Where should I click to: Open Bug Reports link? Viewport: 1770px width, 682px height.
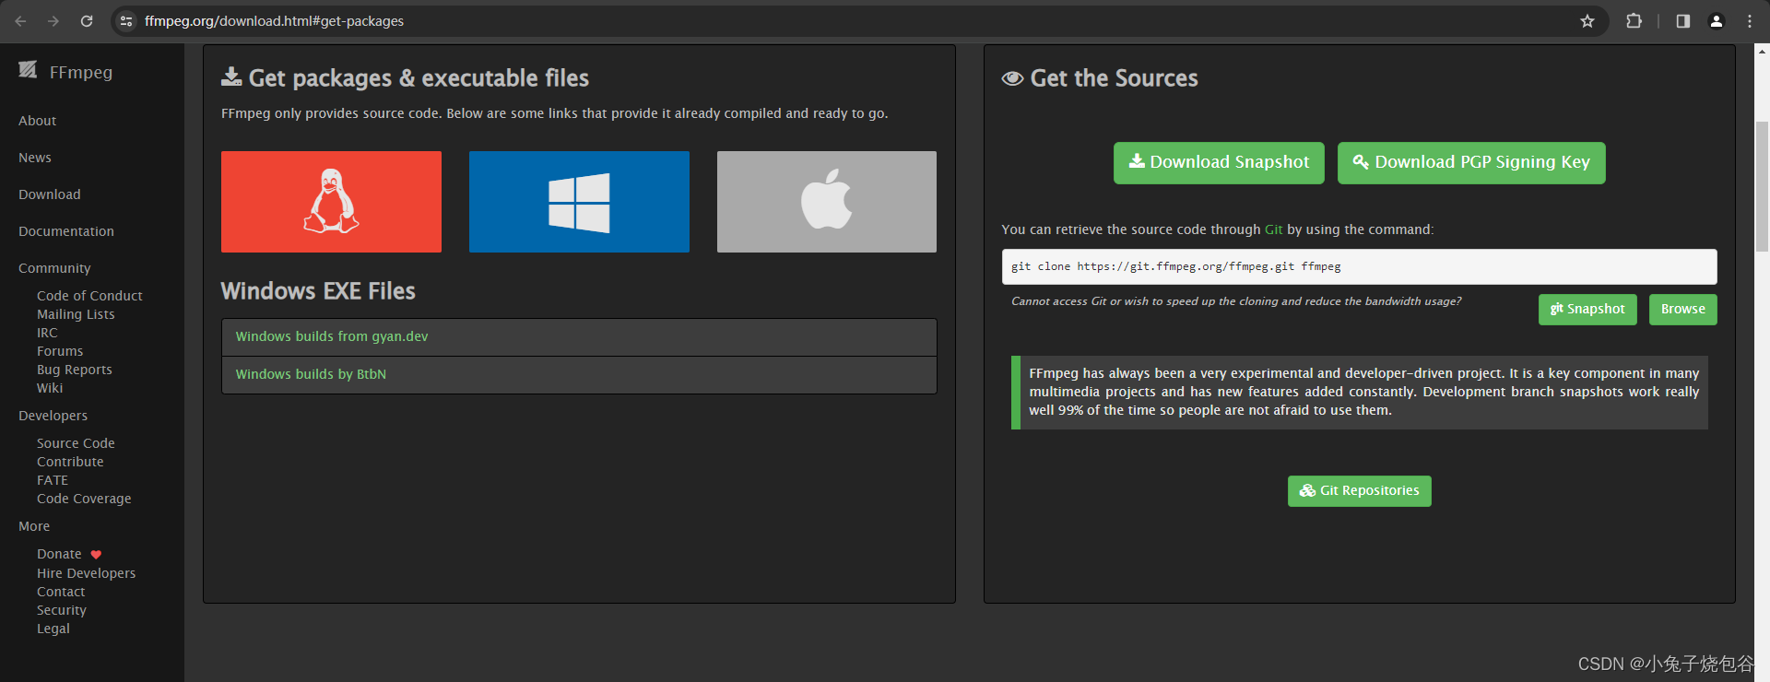[75, 370]
